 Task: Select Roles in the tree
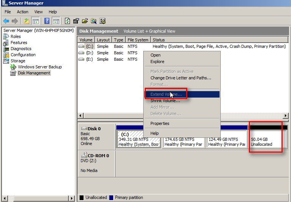tap(16, 36)
